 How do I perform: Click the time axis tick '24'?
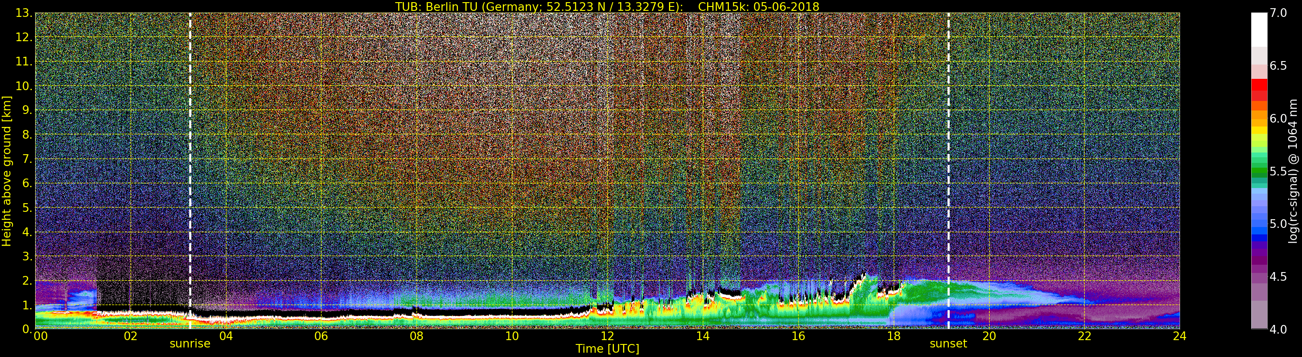click(1180, 336)
